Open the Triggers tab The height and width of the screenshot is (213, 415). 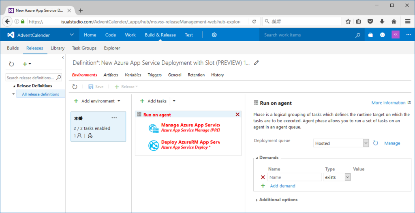(154, 75)
